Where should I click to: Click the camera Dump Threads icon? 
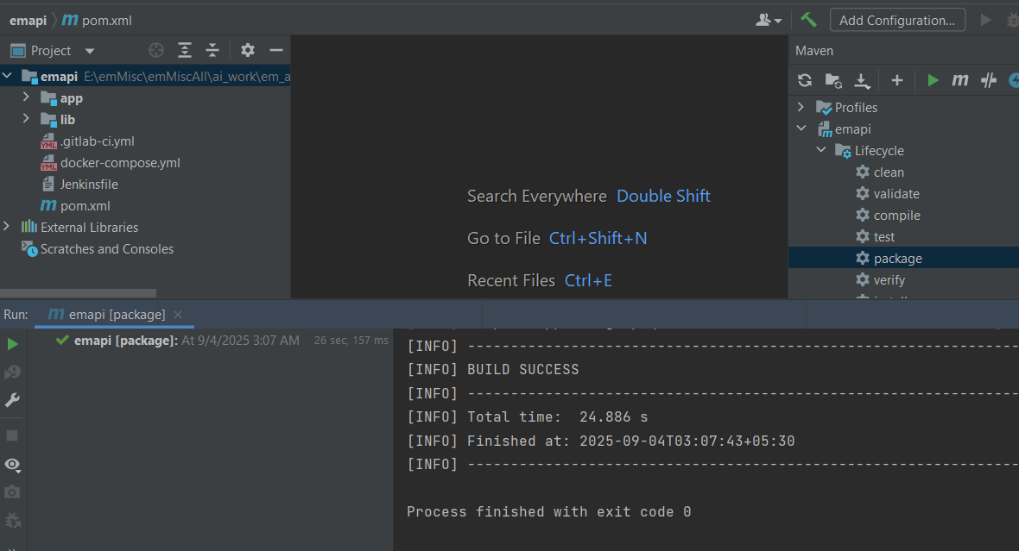coord(12,492)
